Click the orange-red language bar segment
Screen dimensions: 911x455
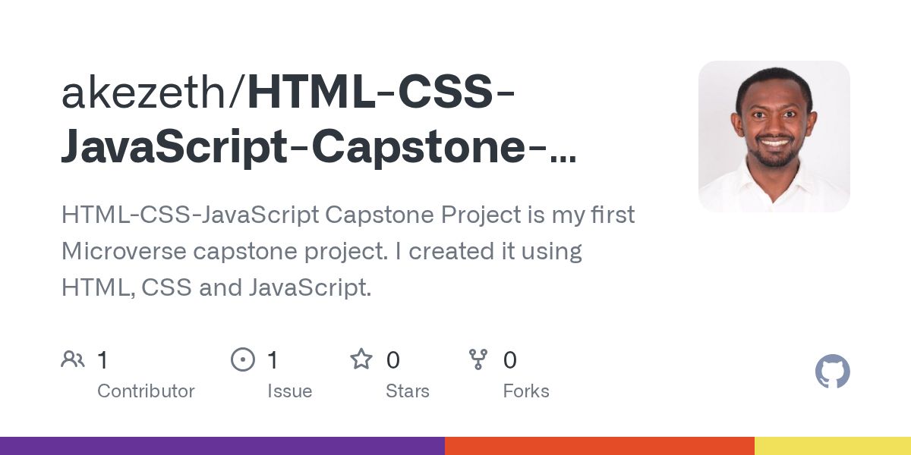[x=599, y=446]
